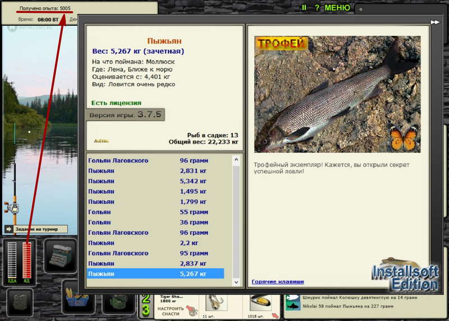Click the pause button at top
Screen dimensions: 449x321
point(304,8)
